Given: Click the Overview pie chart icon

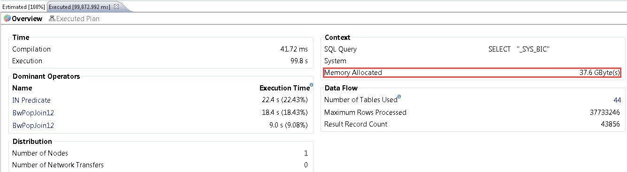Looking at the screenshot, I should point(7,19).
